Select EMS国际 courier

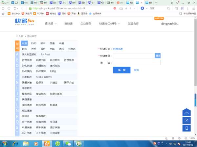[41, 71]
